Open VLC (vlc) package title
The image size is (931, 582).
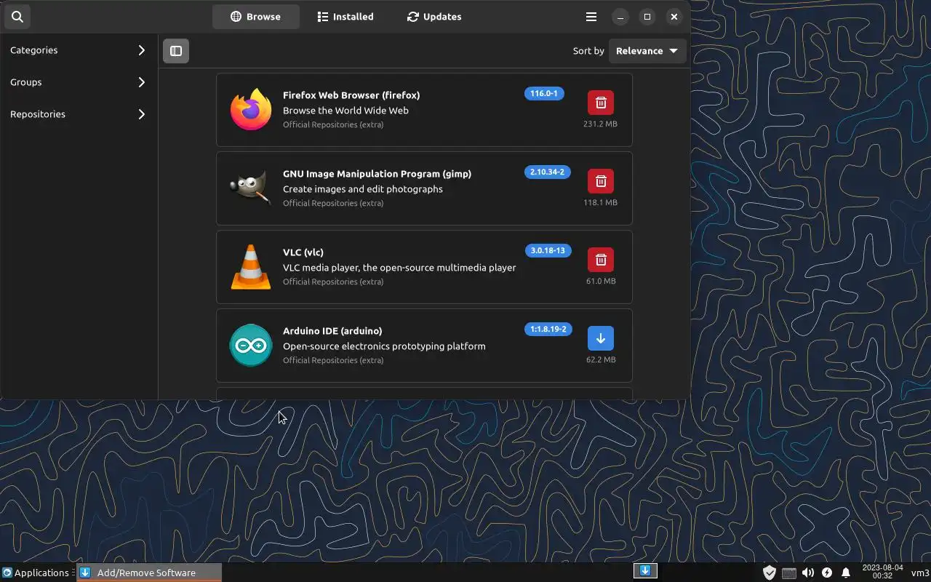(x=303, y=252)
